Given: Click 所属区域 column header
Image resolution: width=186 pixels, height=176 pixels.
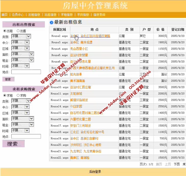Looking at the screenshot, I should [x=60, y=30].
